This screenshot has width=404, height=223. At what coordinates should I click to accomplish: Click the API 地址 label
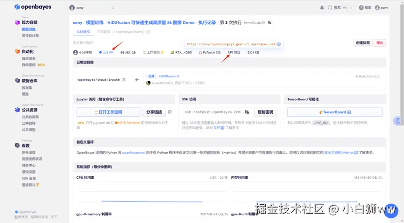234,53
